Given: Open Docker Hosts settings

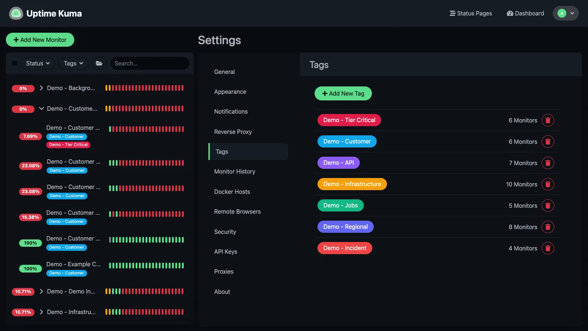Looking at the screenshot, I should pos(248,192).
